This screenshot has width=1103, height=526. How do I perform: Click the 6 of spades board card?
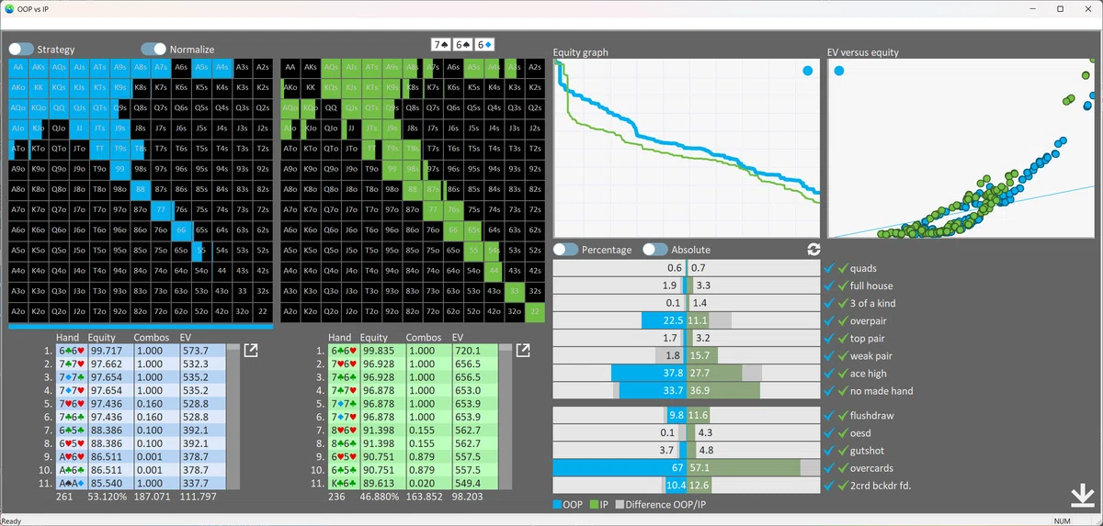tap(464, 44)
